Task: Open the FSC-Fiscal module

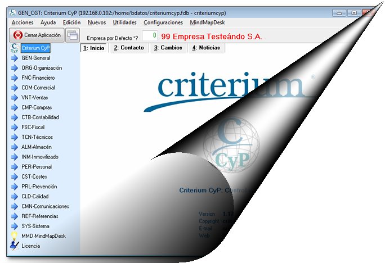Action: (33, 127)
